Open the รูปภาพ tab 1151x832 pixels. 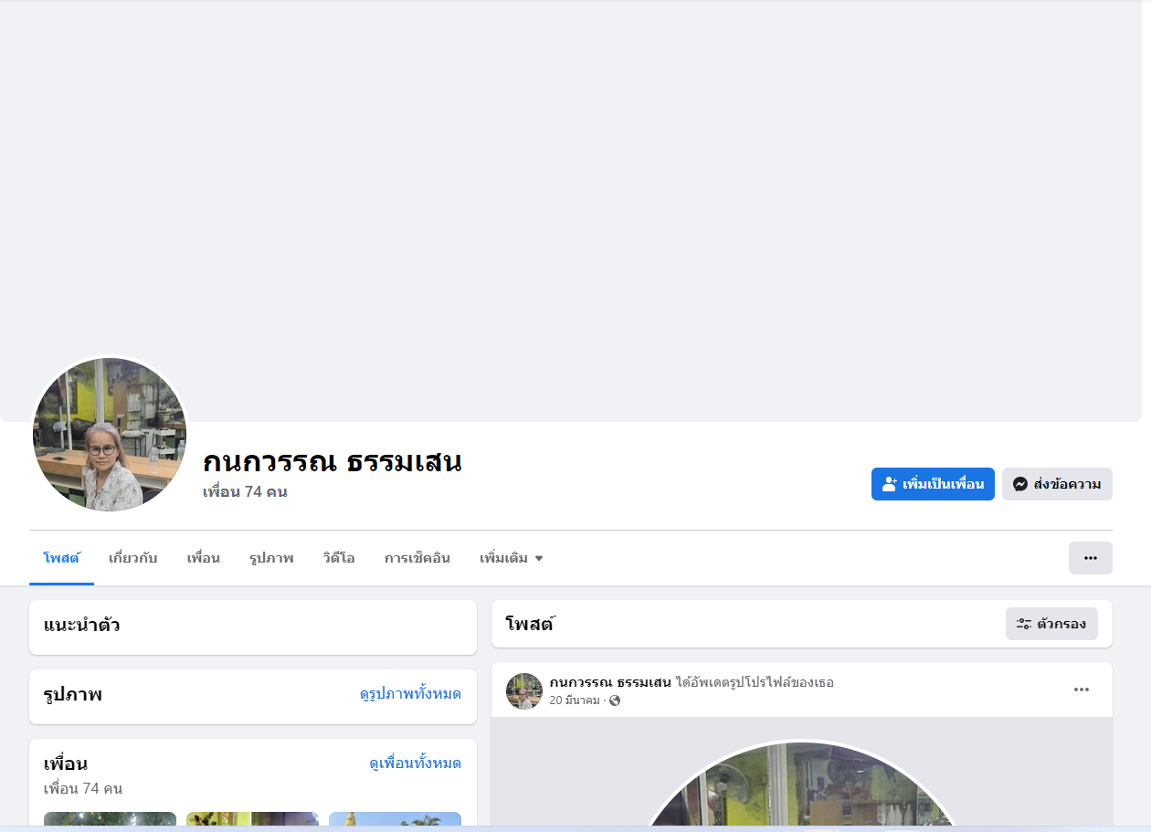pos(271,558)
